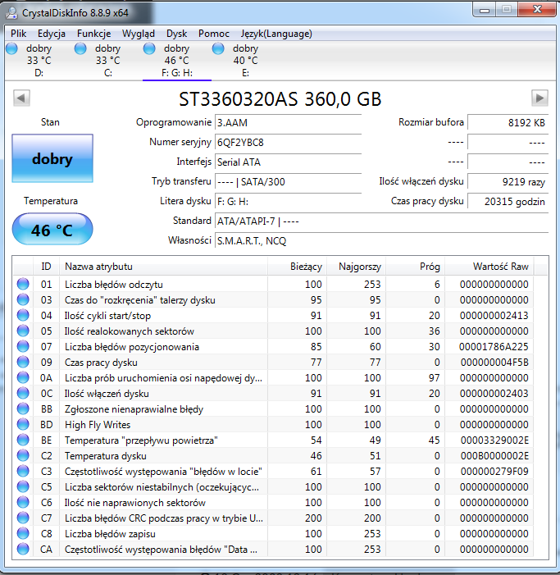Click the Próg column header

(415, 267)
